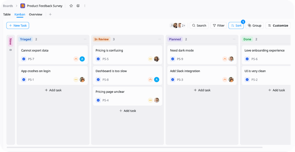Add task in the Triaged column
295x152 pixels.
53,90
